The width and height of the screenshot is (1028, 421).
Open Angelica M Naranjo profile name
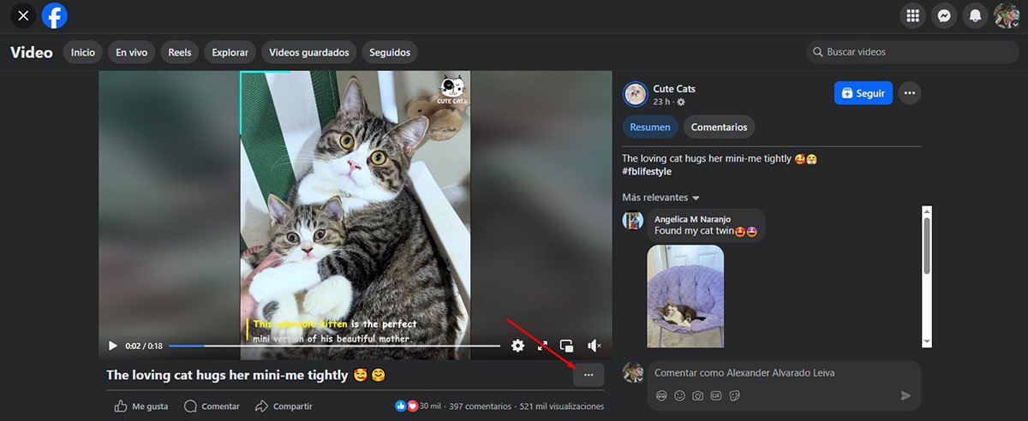click(694, 219)
